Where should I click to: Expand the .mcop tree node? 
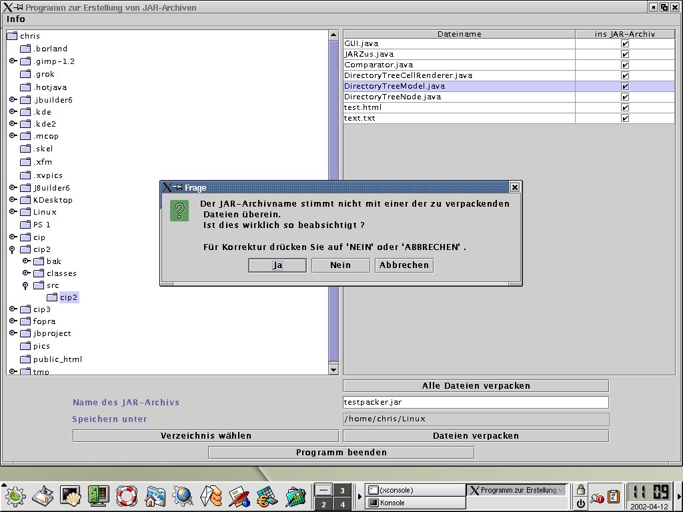13,135
